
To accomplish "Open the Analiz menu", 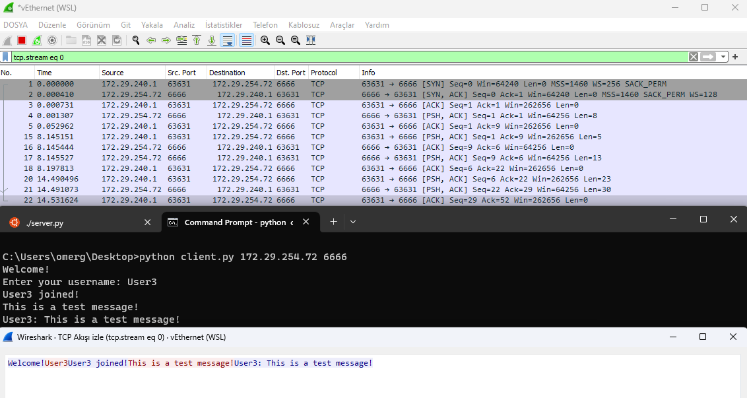I will pyautogui.click(x=184, y=25).
